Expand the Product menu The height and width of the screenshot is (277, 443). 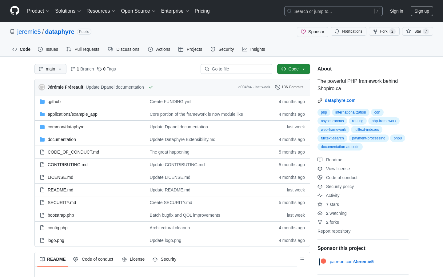click(x=38, y=11)
